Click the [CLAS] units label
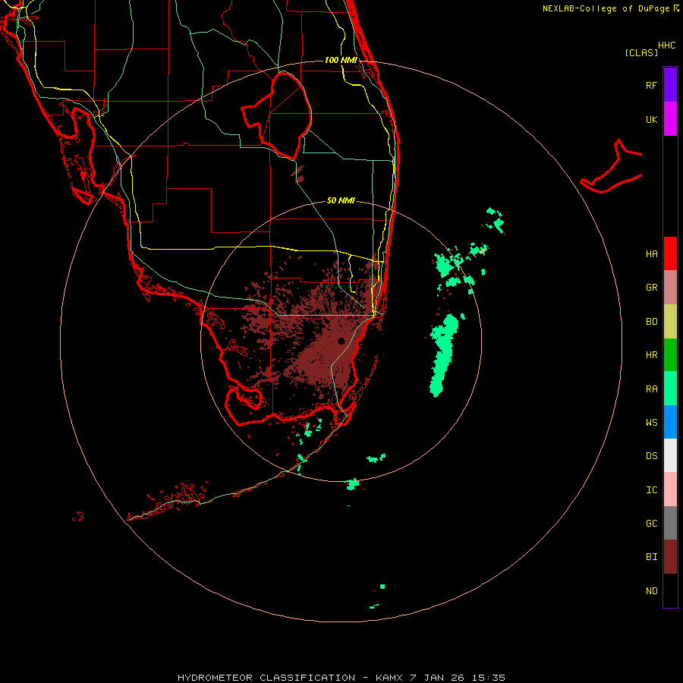 [x=641, y=52]
